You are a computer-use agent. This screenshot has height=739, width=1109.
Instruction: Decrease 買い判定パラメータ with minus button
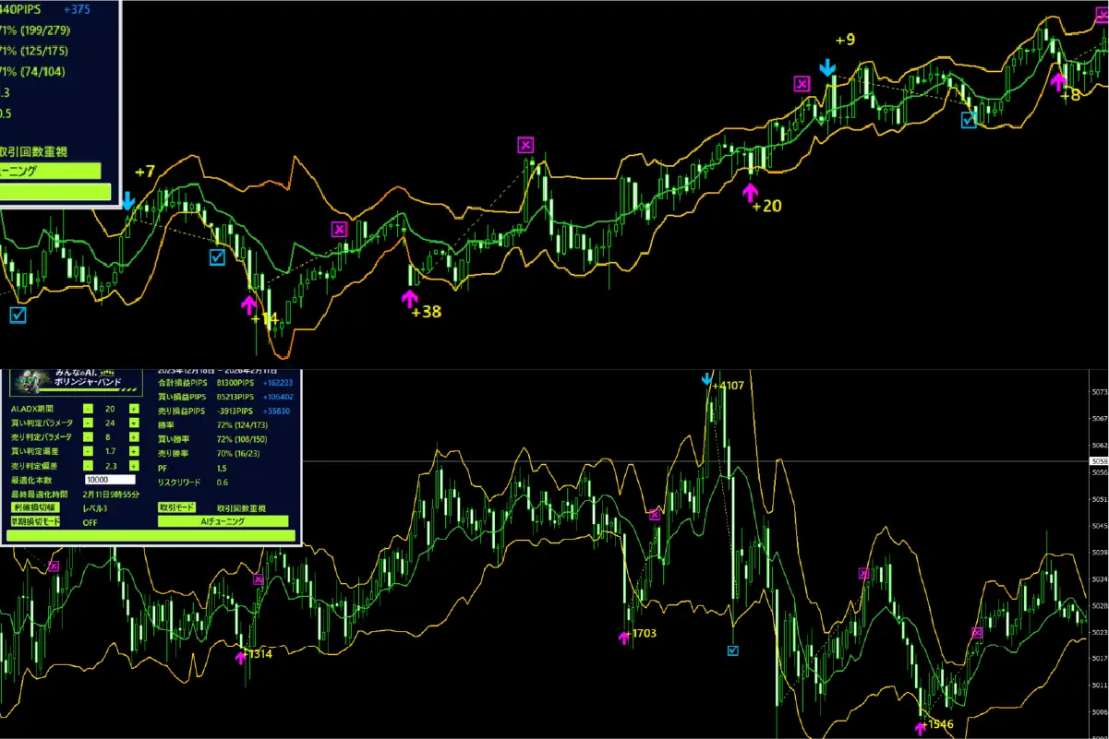(x=88, y=423)
